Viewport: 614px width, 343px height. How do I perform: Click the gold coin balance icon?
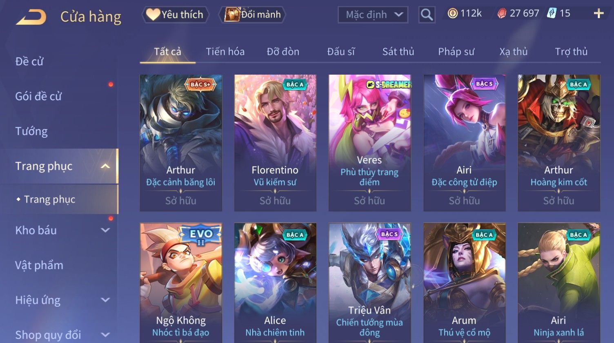(x=452, y=13)
